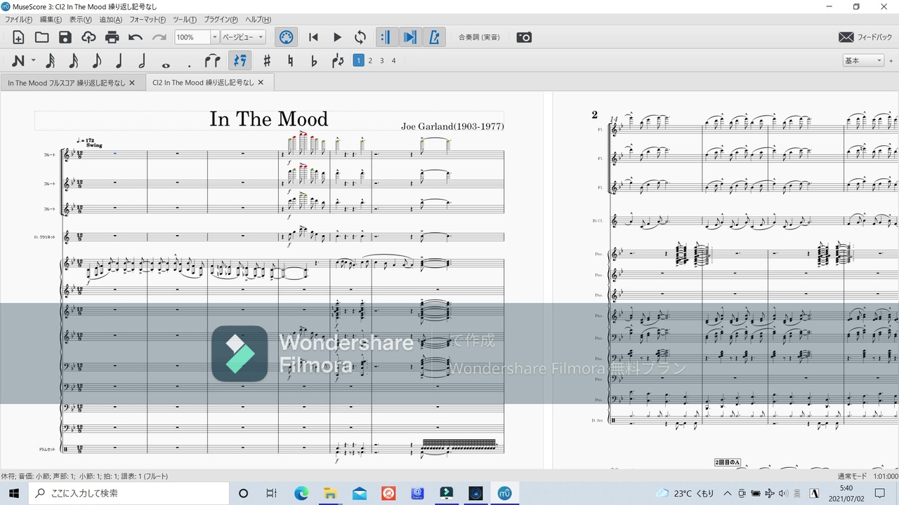Viewport: 899px width, 505px height.
Task: Select voice 2 in the note toolbar
Action: point(370,61)
